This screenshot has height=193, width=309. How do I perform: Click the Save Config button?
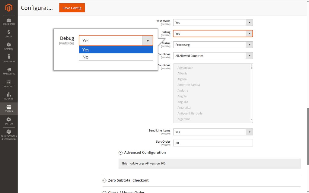[x=72, y=8]
